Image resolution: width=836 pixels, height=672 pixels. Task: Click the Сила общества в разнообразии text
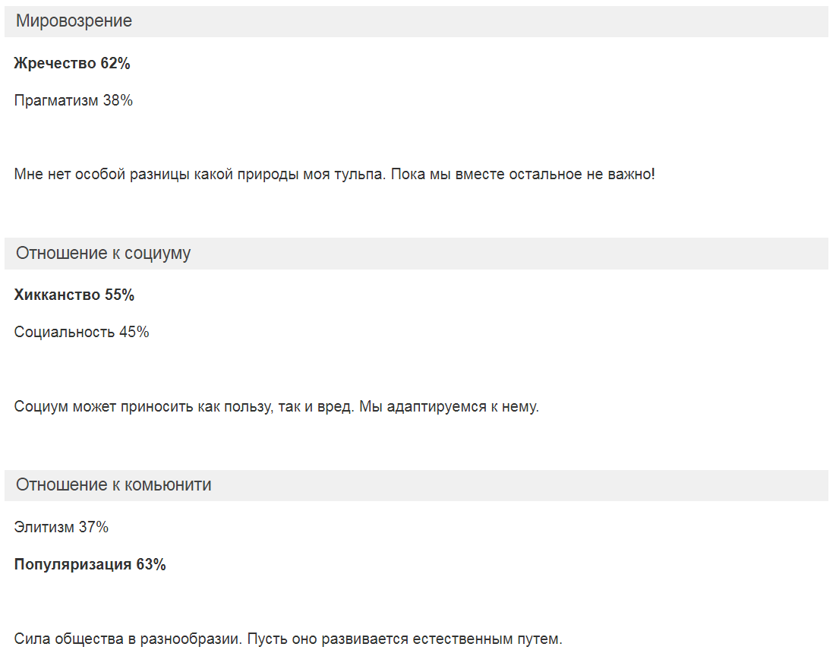click(288, 639)
